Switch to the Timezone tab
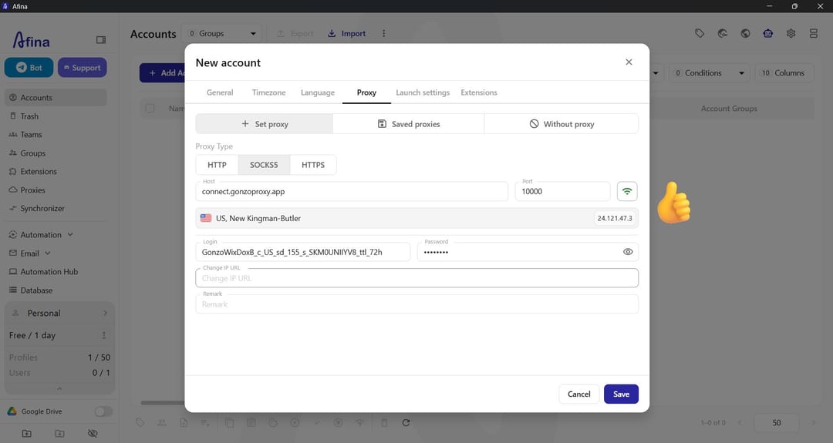The width and height of the screenshot is (833, 443). tap(269, 92)
